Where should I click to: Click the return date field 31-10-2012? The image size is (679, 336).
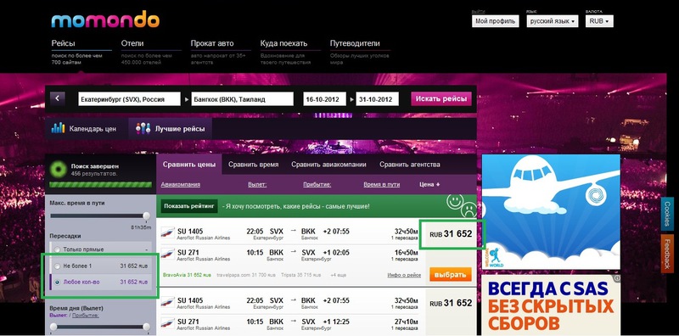coord(377,98)
